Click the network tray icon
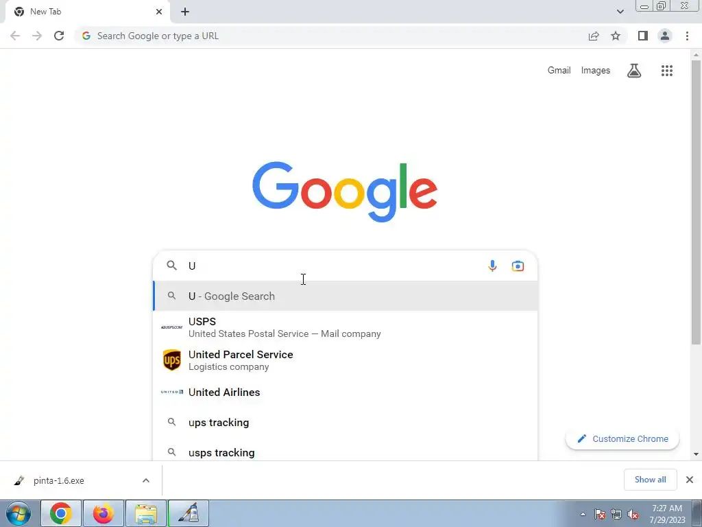 pos(616,514)
